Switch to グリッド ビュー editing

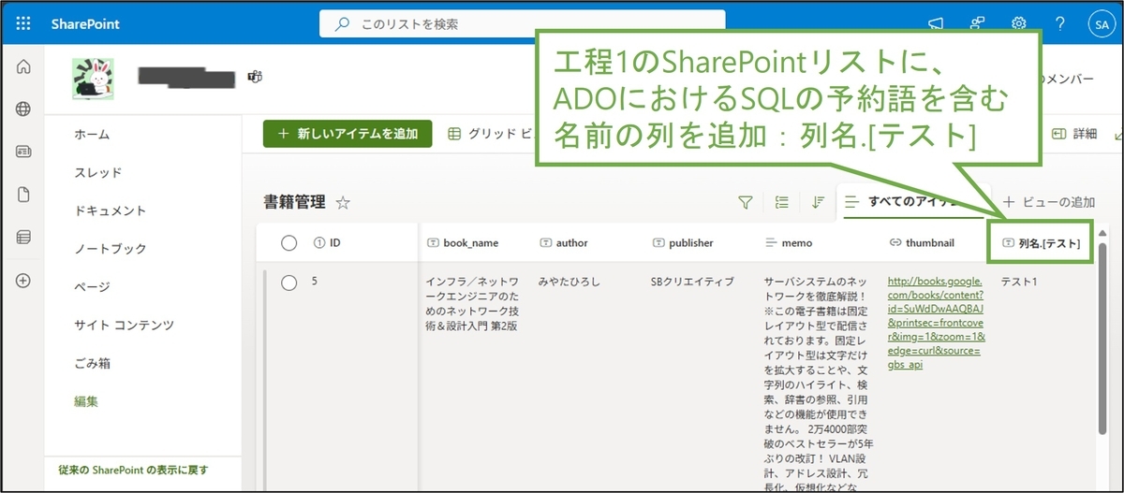coord(490,134)
